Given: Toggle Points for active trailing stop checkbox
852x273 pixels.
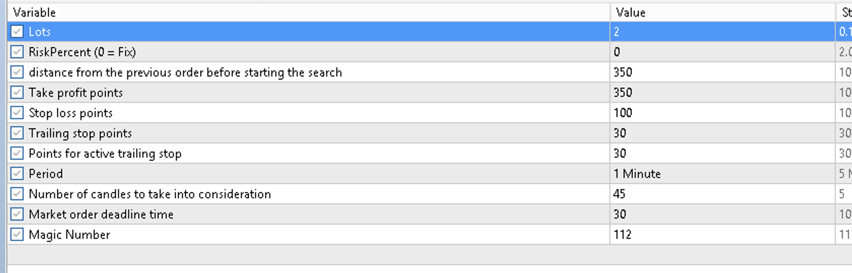Looking at the screenshot, I should 17,153.
